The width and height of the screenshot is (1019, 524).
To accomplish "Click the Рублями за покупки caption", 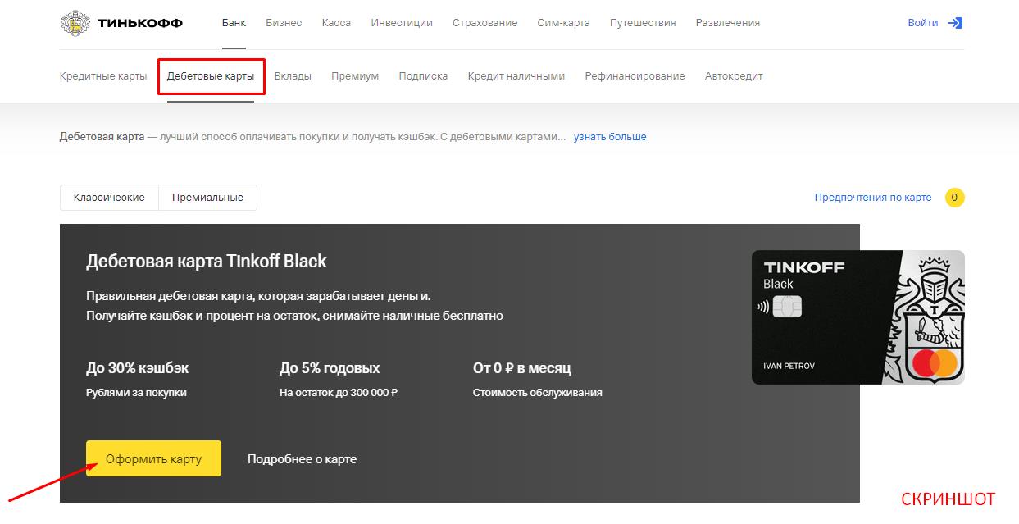I will (x=136, y=393).
